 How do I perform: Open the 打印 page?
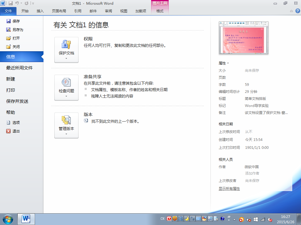tap(11, 90)
